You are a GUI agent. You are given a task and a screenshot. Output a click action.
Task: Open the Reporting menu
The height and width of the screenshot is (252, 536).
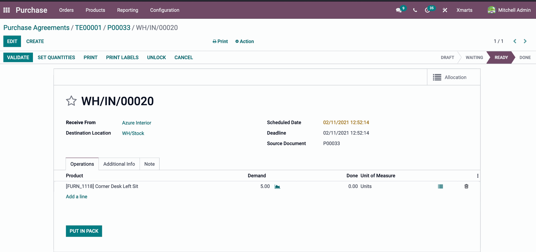[128, 10]
